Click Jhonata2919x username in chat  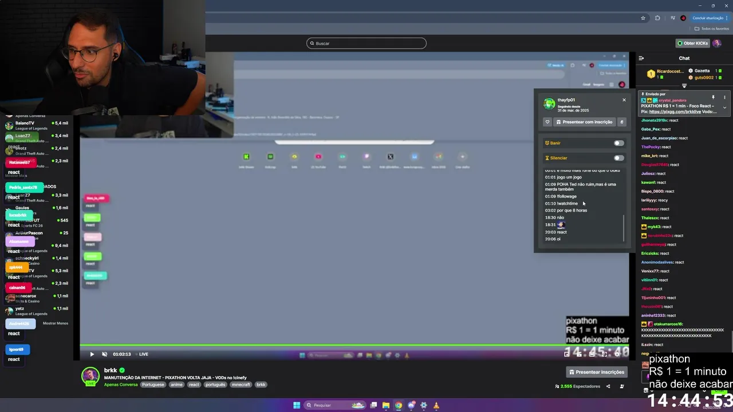(654, 120)
